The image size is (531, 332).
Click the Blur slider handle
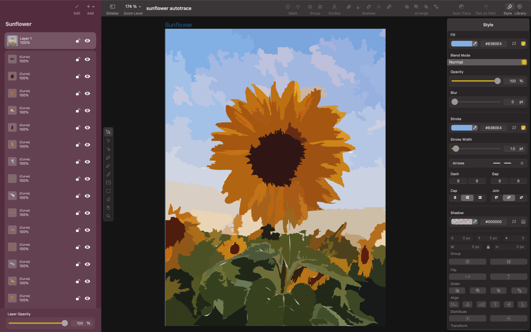[x=455, y=102]
